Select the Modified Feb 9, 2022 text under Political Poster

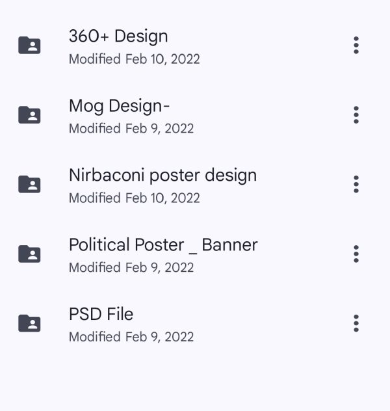pos(131,268)
